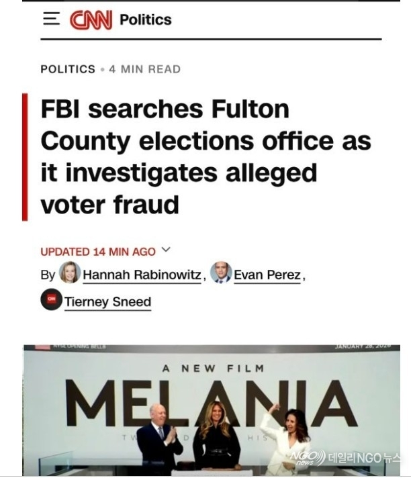
Task: Click the NYSE Opening Bells banner label
Action: pos(75,346)
